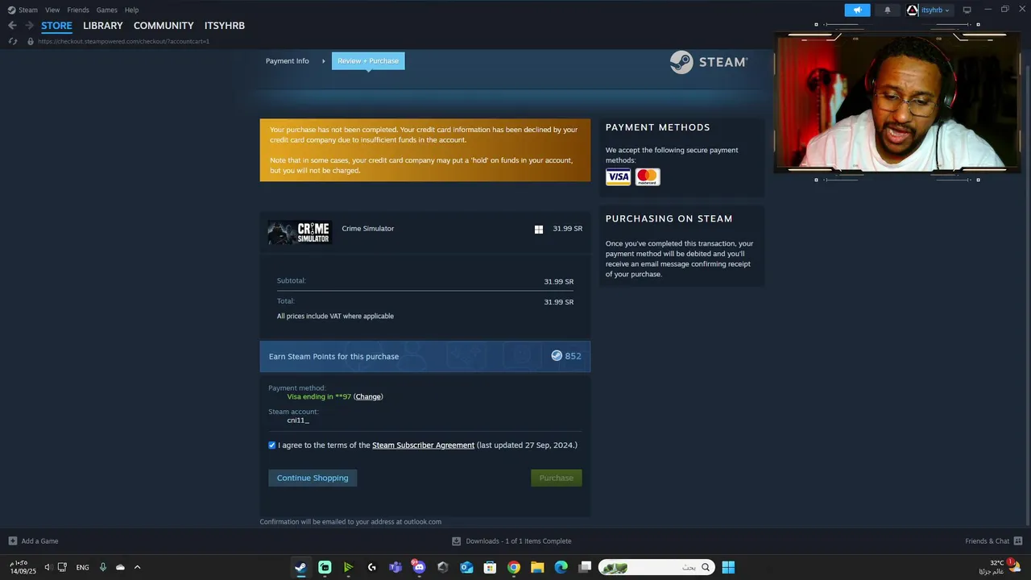Open the Games menu
The image size is (1031, 580).
coord(107,10)
